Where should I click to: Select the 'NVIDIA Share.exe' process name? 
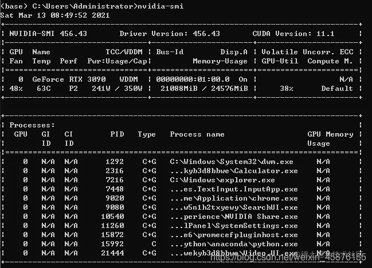(x=234, y=217)
